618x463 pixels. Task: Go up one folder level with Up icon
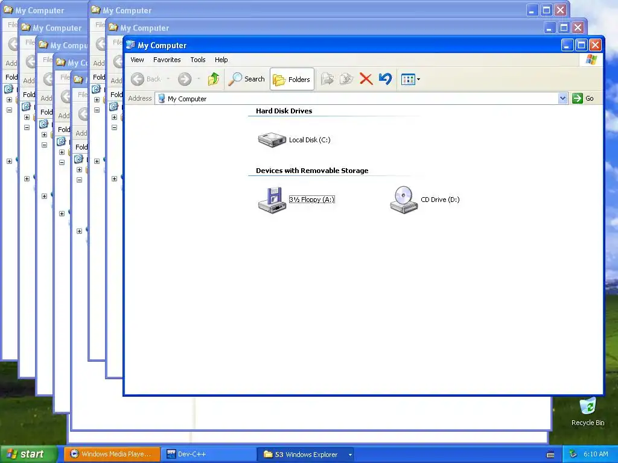[214, 79]
